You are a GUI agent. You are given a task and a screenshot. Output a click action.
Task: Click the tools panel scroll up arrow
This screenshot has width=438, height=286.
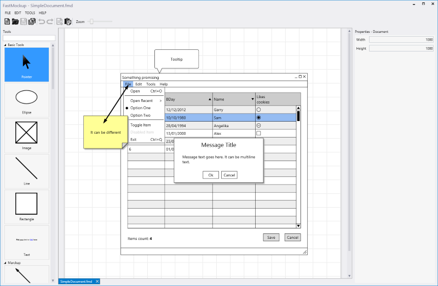point(53,45)
